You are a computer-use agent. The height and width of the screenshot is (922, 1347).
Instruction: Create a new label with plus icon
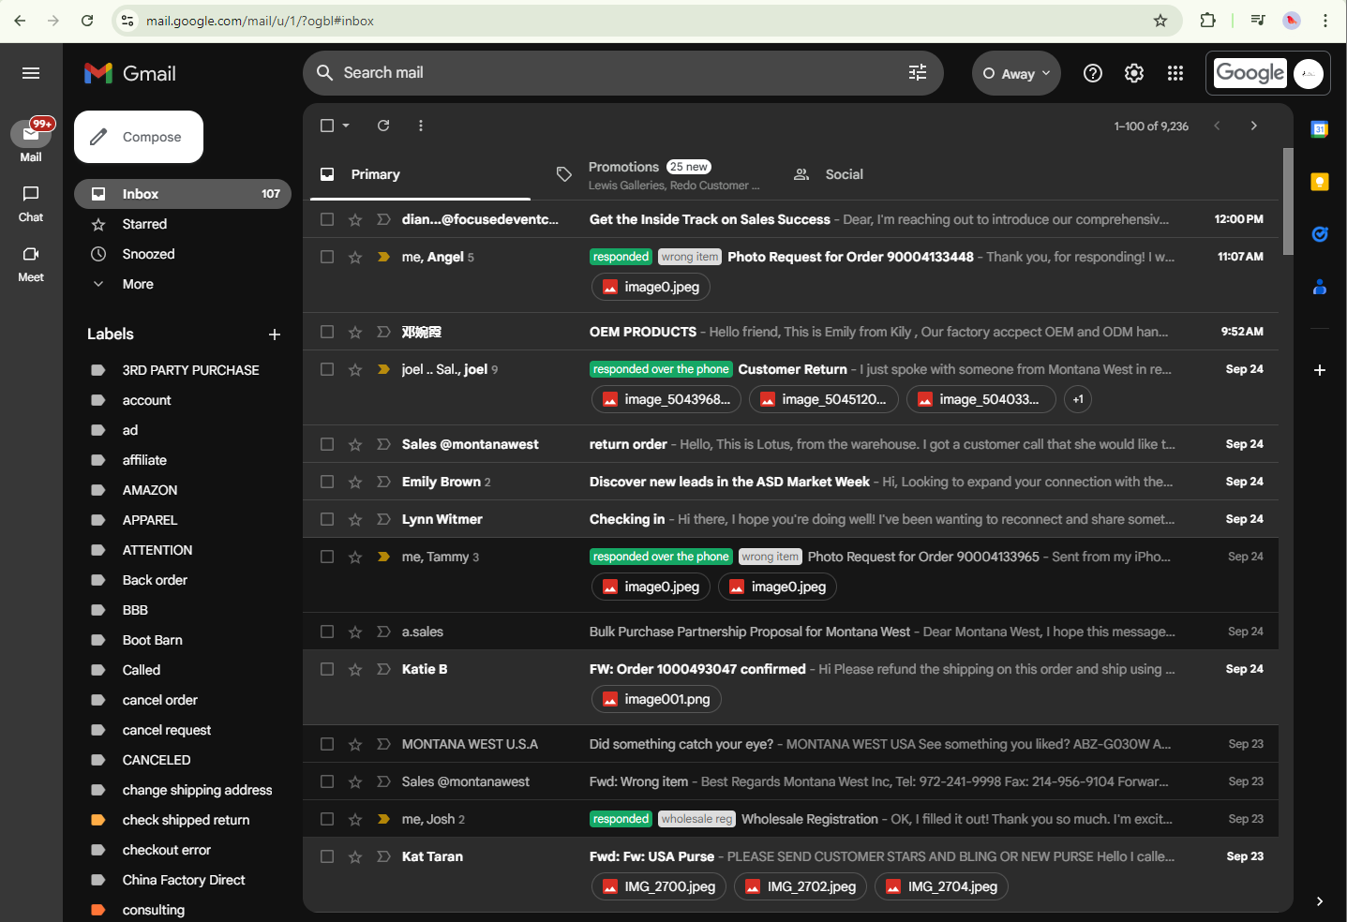[x=275, y=335]
